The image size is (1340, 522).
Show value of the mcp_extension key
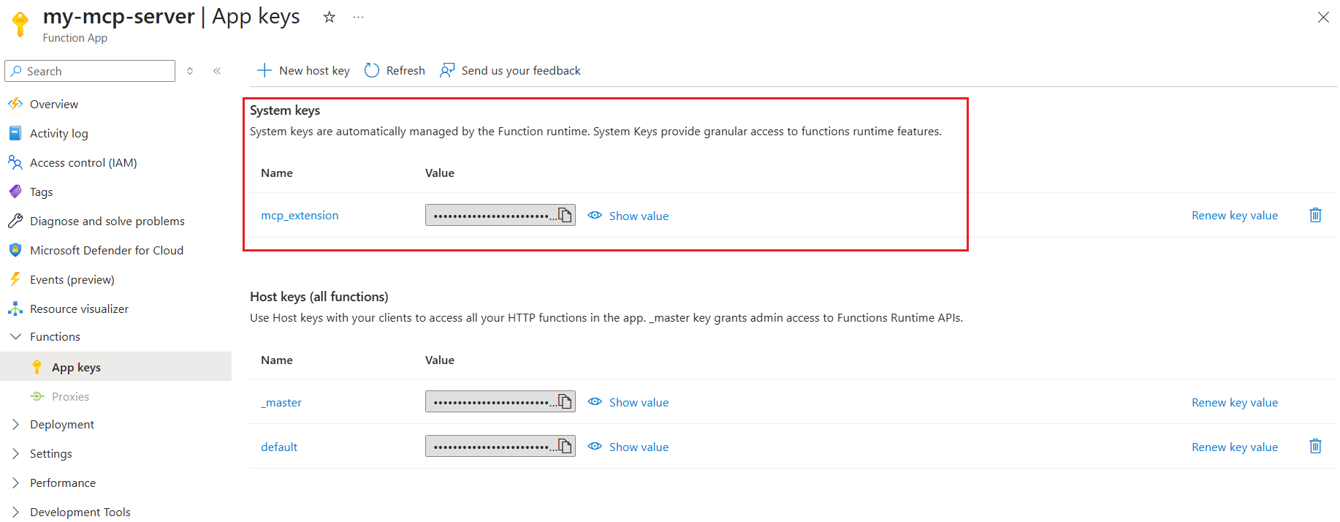(x=638, y=215)
